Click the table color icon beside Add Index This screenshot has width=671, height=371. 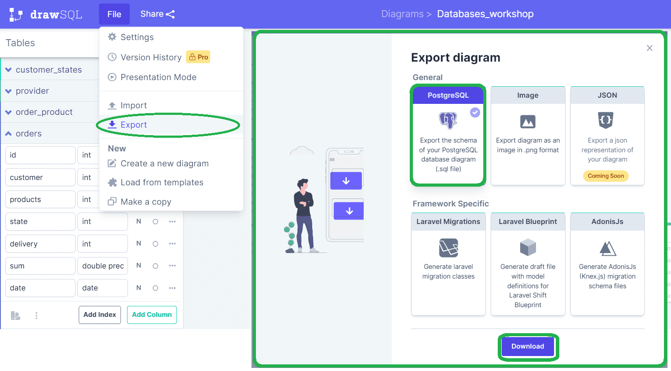(x=15, y=315)
